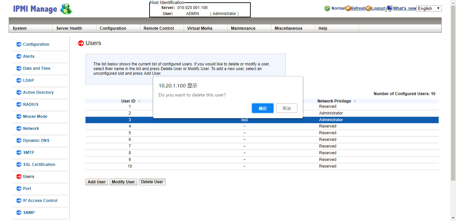Open the English language dropdown
Viewport: 456px width, 221px height.
click(429, 8)
